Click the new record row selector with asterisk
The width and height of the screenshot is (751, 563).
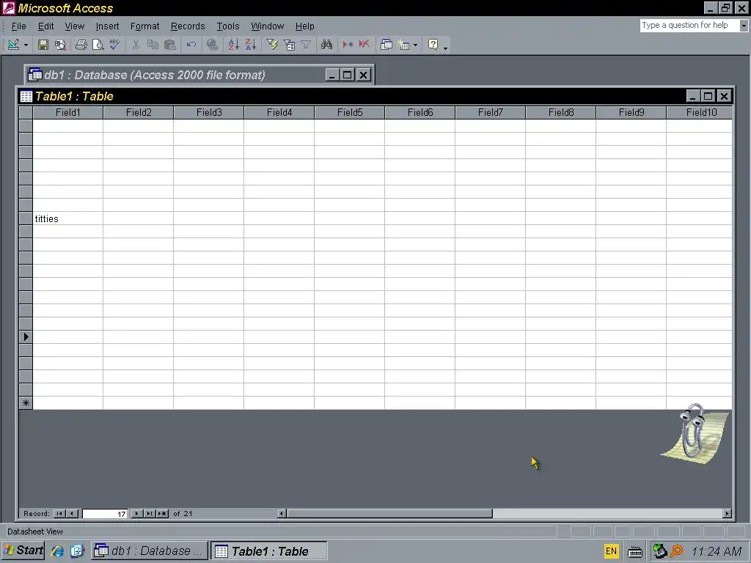tap(26, 403)
